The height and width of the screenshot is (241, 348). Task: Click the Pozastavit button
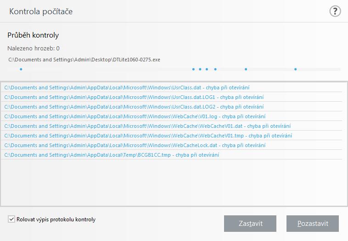click(313, 224)
